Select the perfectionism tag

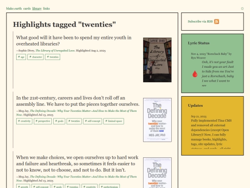coord(109,187)
